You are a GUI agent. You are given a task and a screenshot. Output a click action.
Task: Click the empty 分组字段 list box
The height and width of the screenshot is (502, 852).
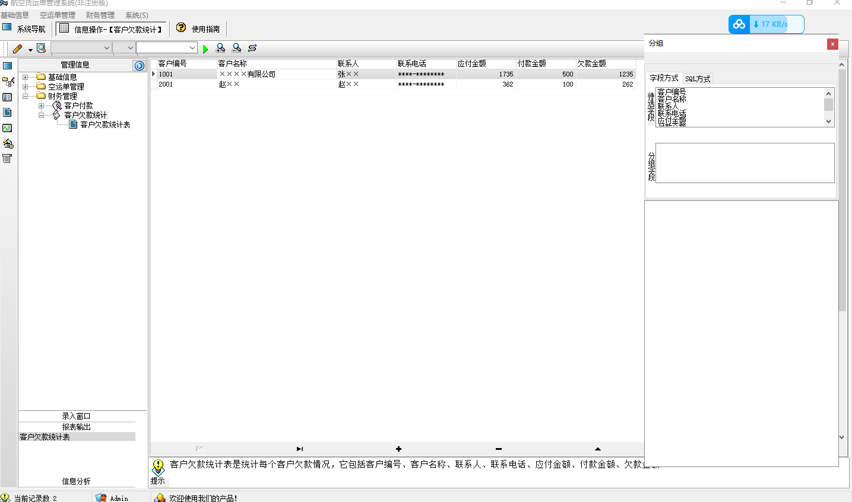pos(745,163)
